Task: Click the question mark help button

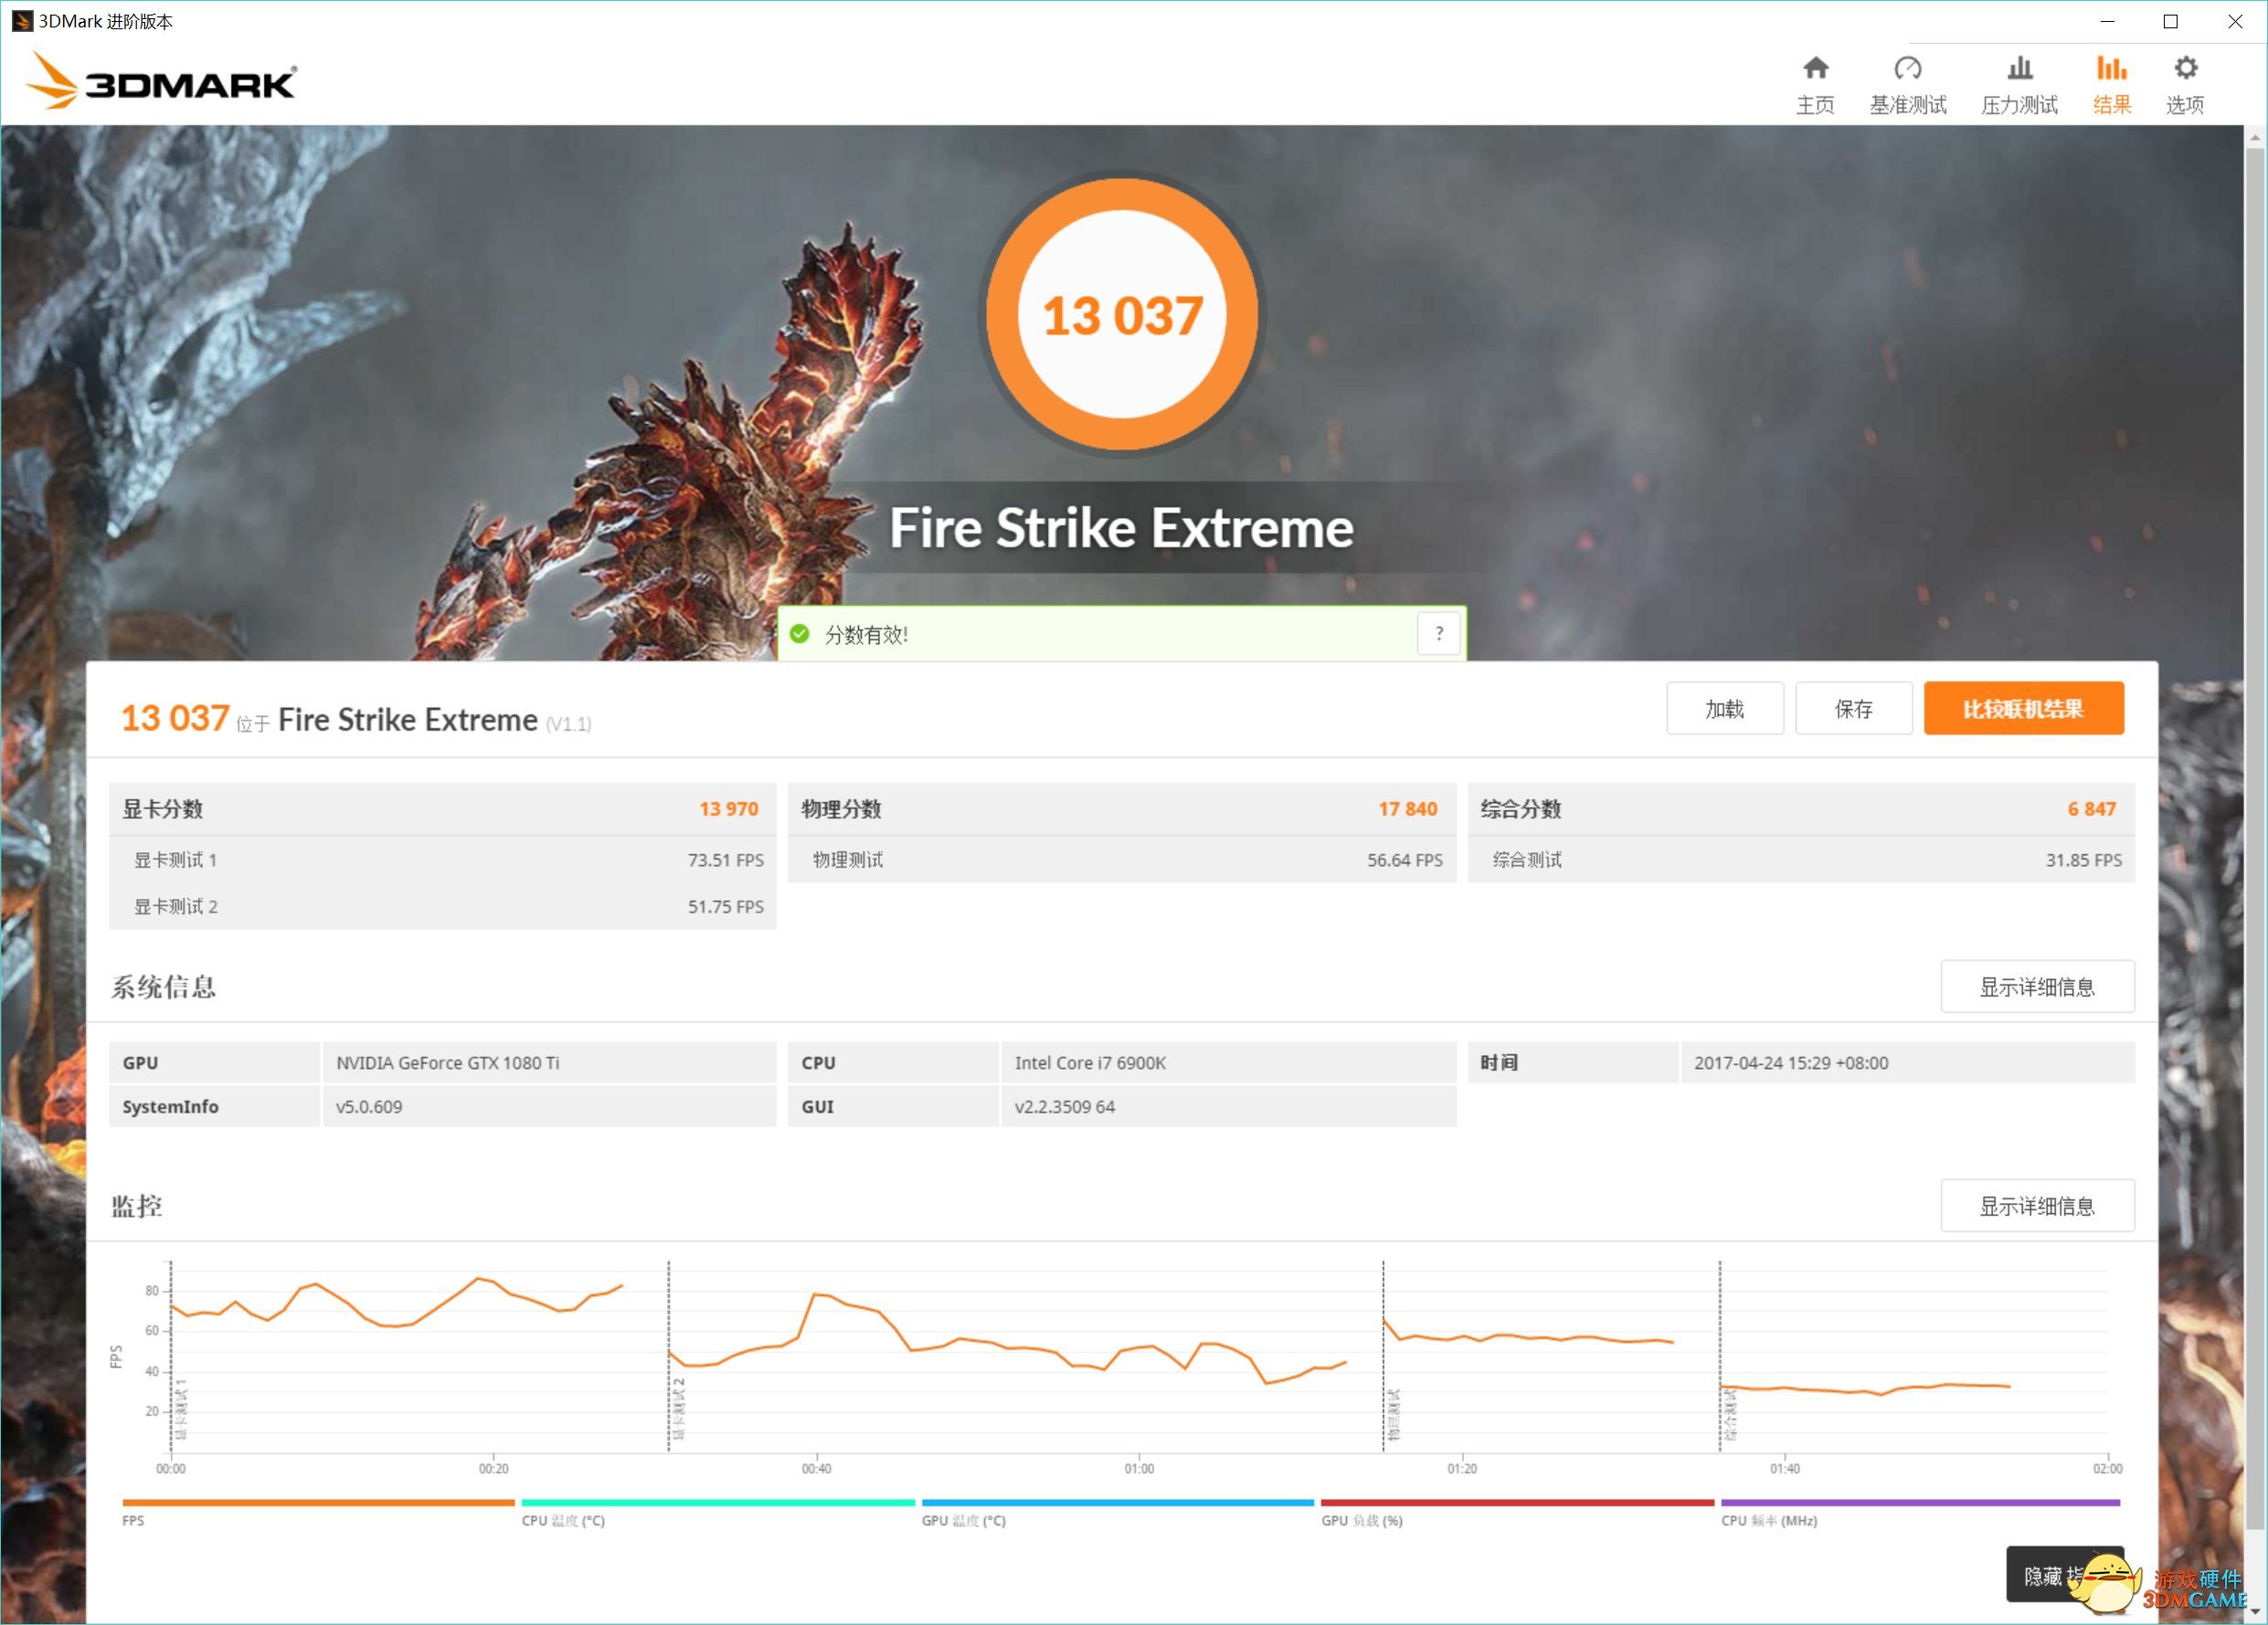Action: tap(1439, 634)
